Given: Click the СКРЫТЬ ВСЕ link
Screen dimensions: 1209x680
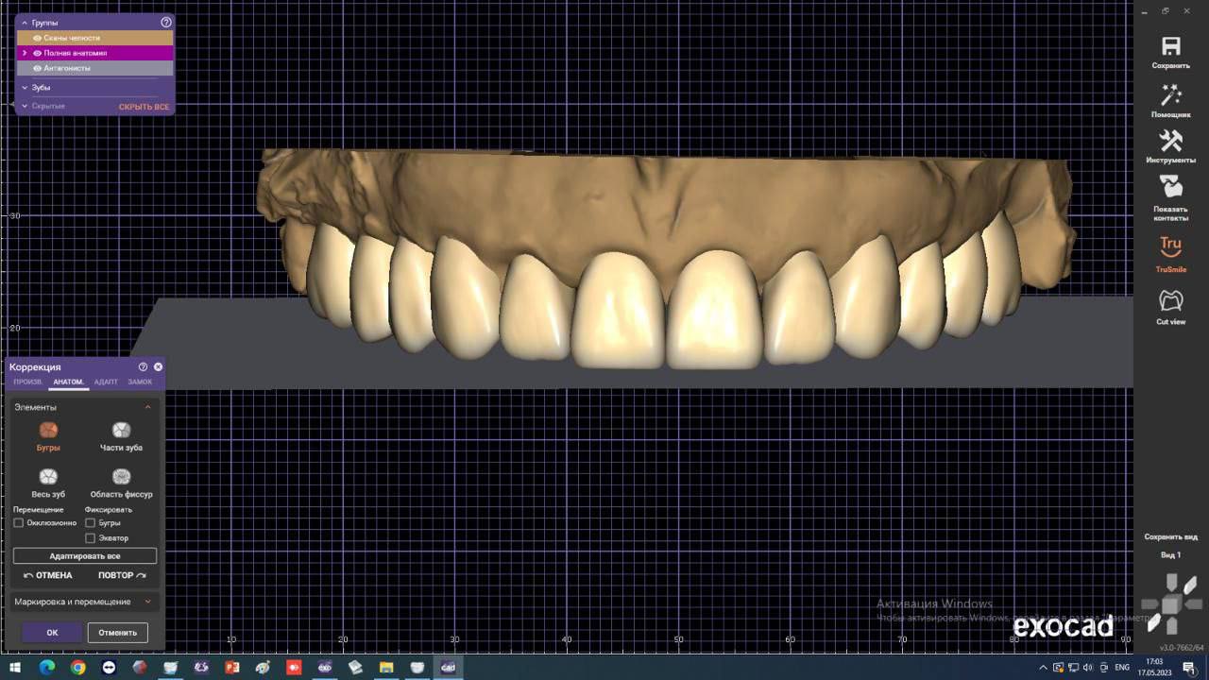Looking at the screenshot, I should pyautogui.click(x=144, y=107).
